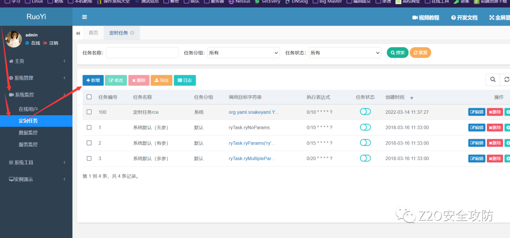The height and width of the screenshot is (238, 510).
Task: Open the 开发文档 documentation link
Action: 464,18
